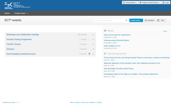The height and width of the screenshot is (106, 171).
Task: Click the Upcoming events alarm clock icon
Action: 105,54
